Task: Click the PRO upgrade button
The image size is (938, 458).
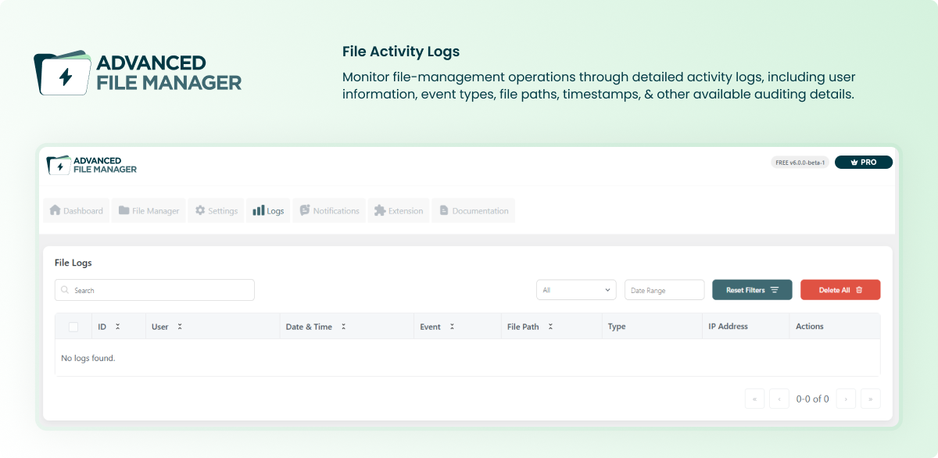Action: (864, 163)
